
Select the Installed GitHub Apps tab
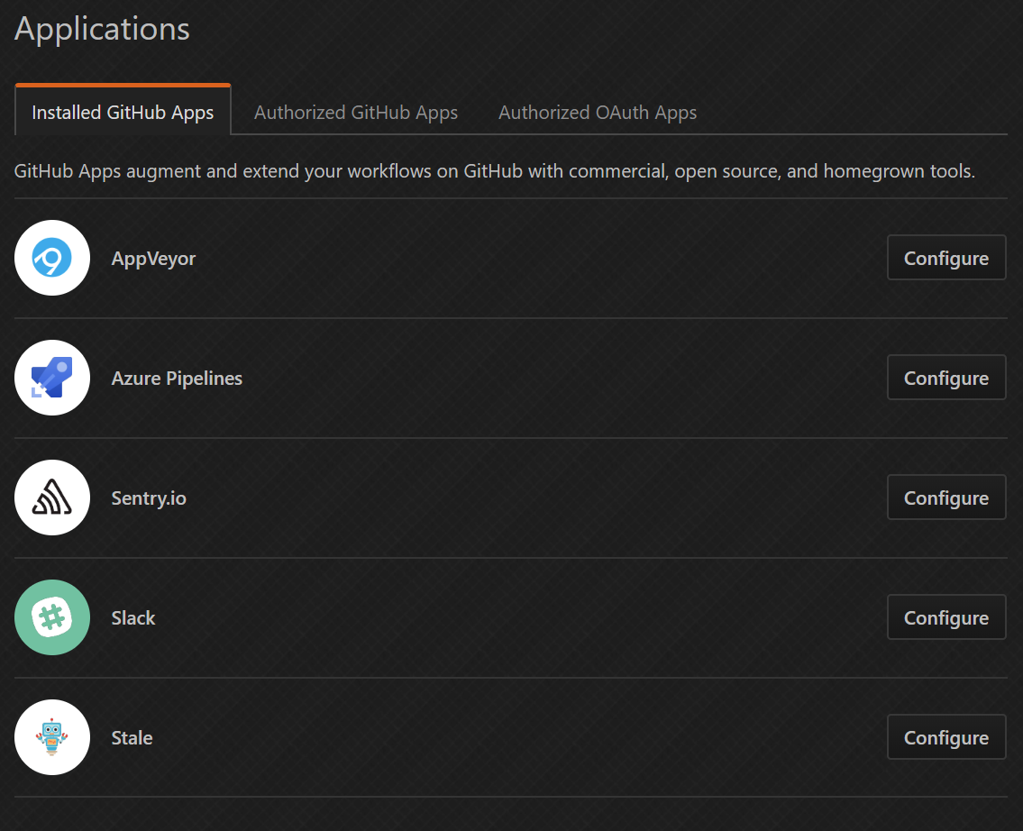(x=123, y=112)
